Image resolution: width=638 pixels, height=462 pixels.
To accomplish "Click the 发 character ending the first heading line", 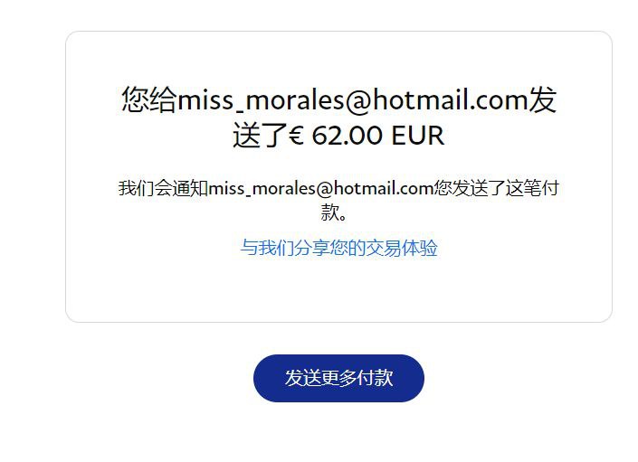I will coord(542,99).
